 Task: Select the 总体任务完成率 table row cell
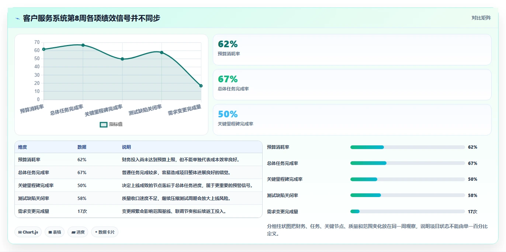(34, 172)
